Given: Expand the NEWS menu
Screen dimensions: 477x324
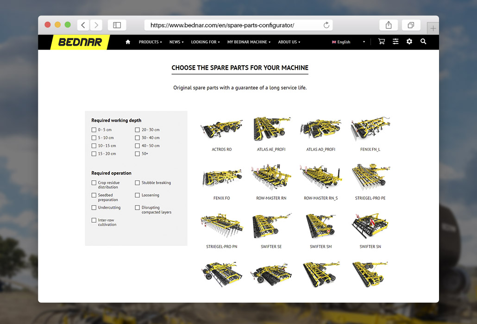Looking at the screenshot, I should 176,42.
